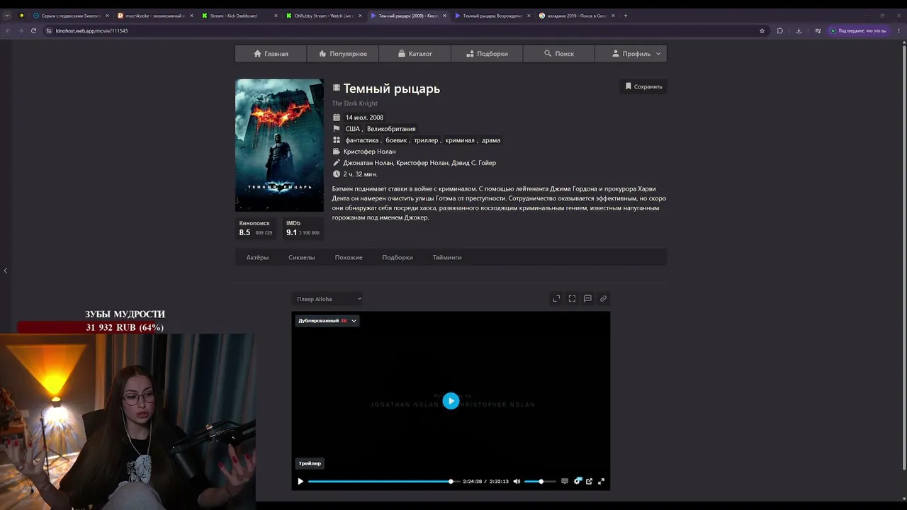Image resolution: width=907 pixels, height=510 pixels.
Task: Click the browser forward arrow
Action: point(21,30)
